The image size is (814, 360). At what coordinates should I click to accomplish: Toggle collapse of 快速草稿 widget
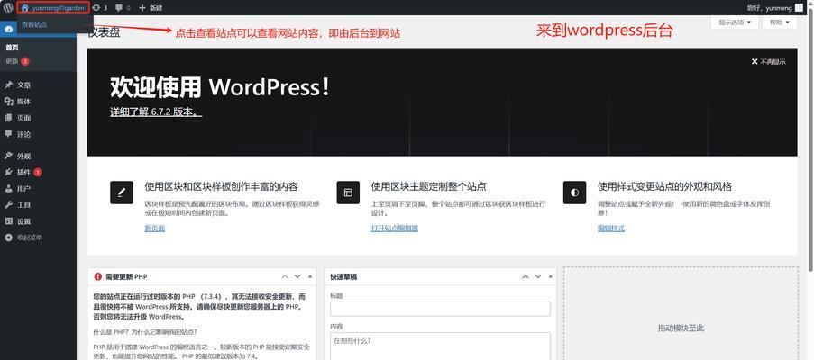coord(550,276)
